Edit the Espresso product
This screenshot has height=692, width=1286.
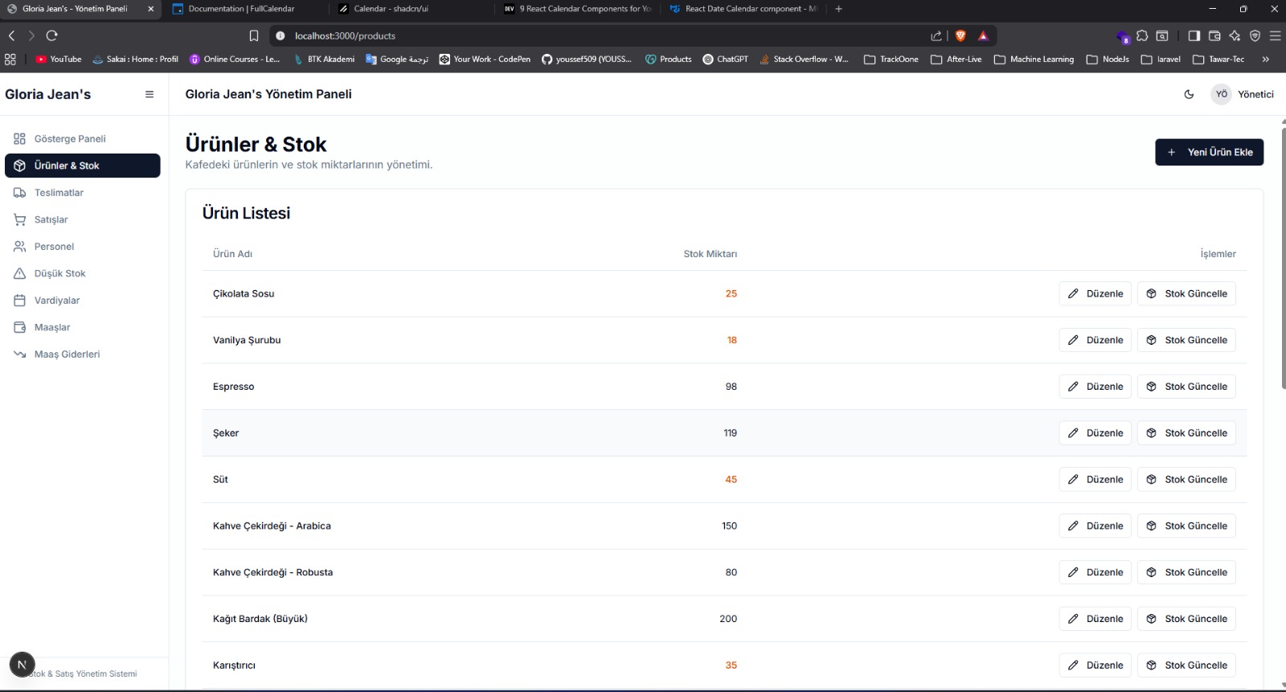tap(1096, 387)
